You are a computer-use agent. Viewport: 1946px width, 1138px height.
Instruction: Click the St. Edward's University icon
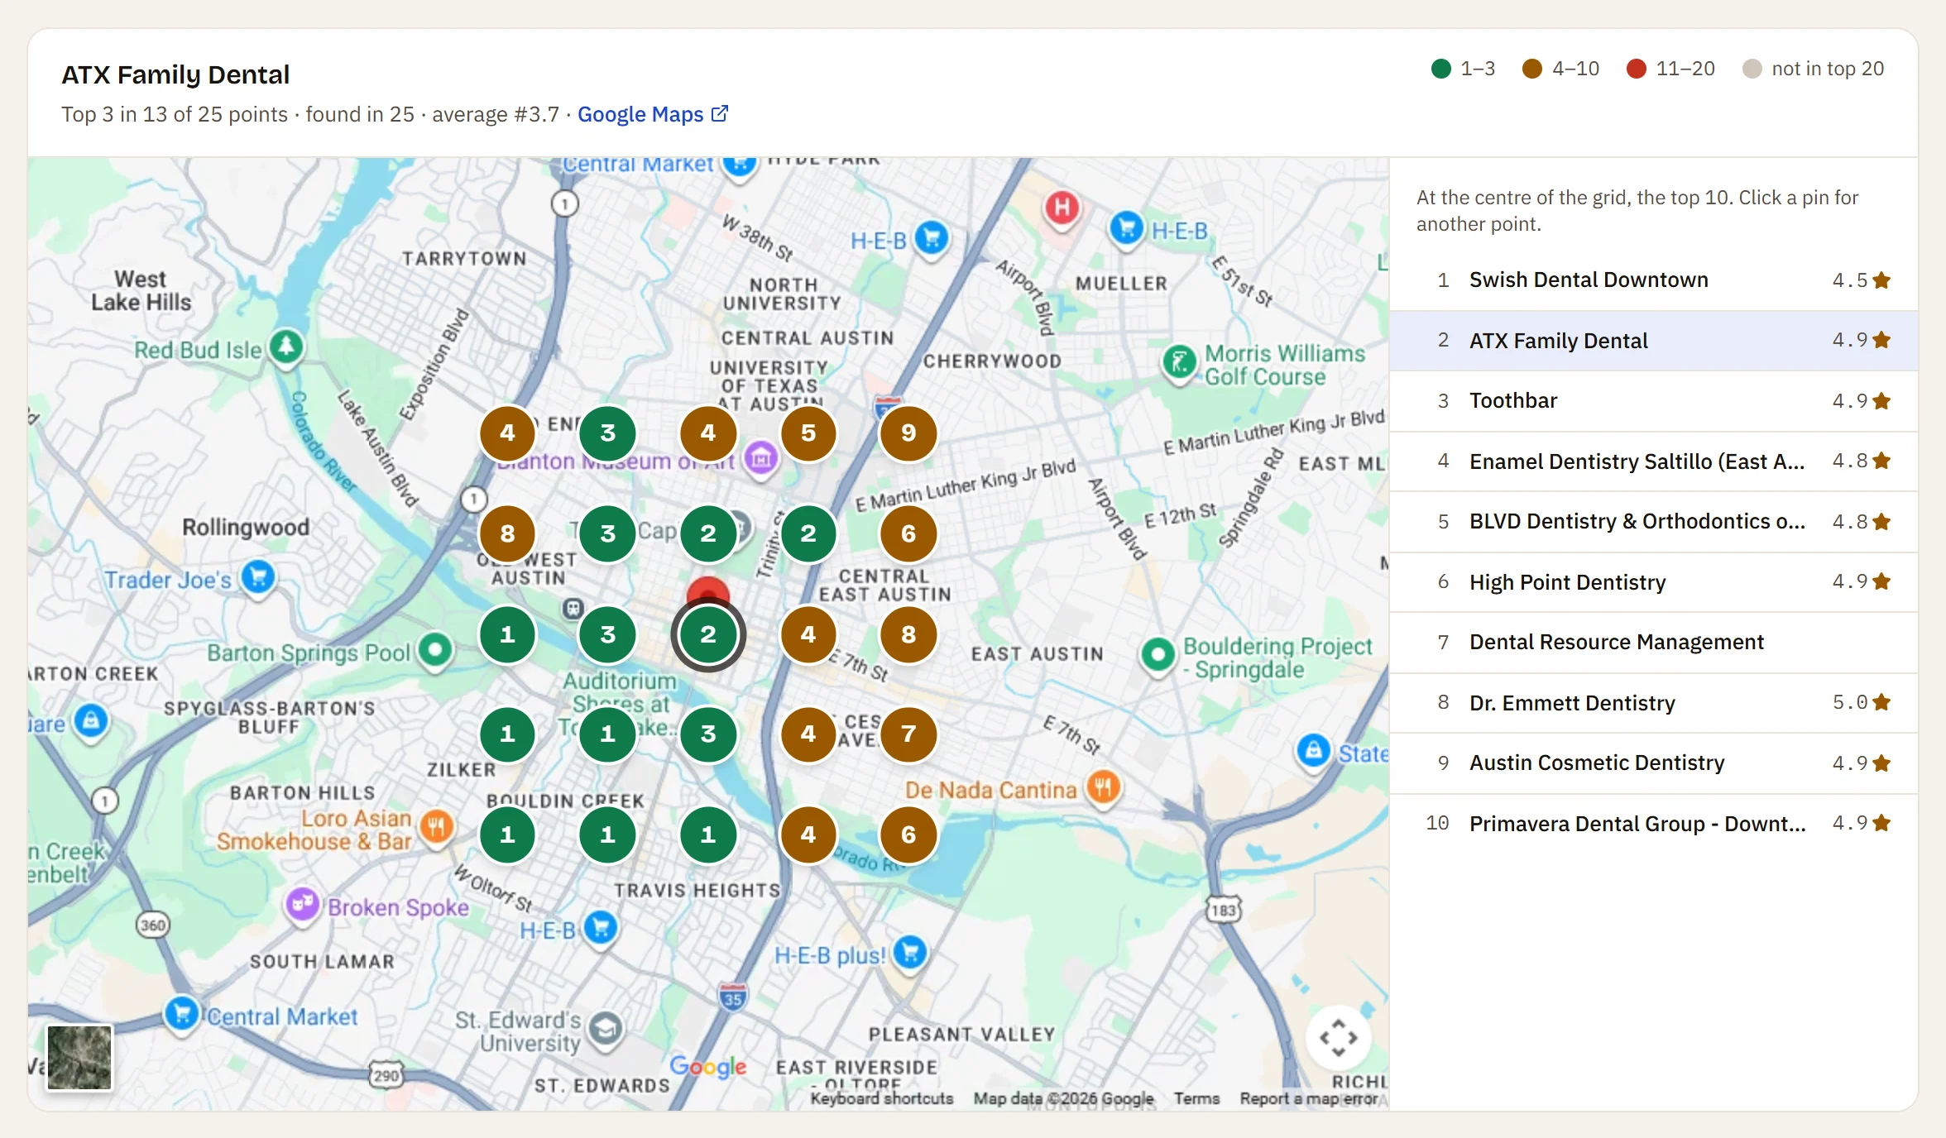[606, 1028]
